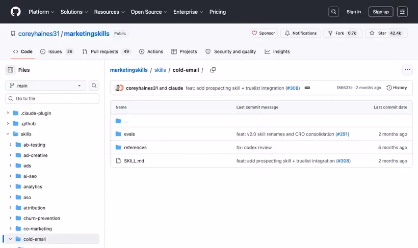The width and height of the screenshot is (418, 248).
Task: Go to the Pricing page
Action: pos(218,12)
